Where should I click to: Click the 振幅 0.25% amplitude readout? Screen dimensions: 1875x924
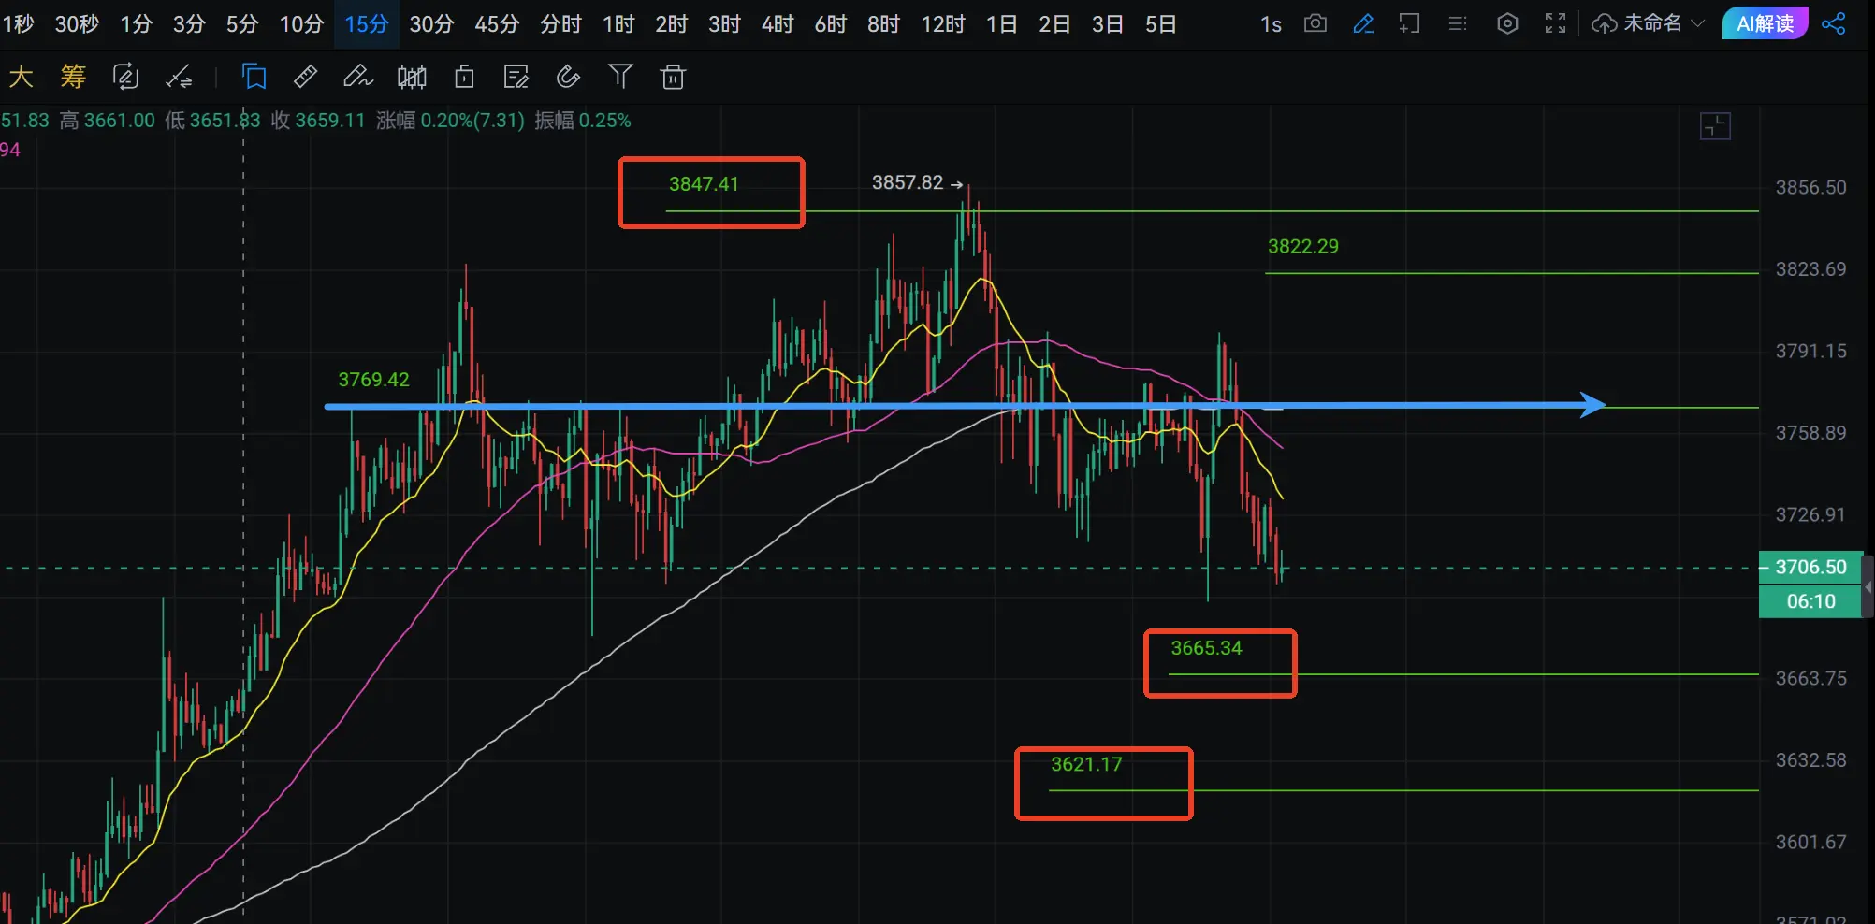click(582, 121)
